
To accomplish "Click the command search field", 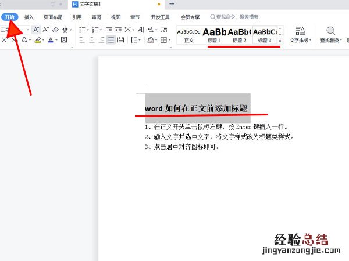I will pos(234,17).
